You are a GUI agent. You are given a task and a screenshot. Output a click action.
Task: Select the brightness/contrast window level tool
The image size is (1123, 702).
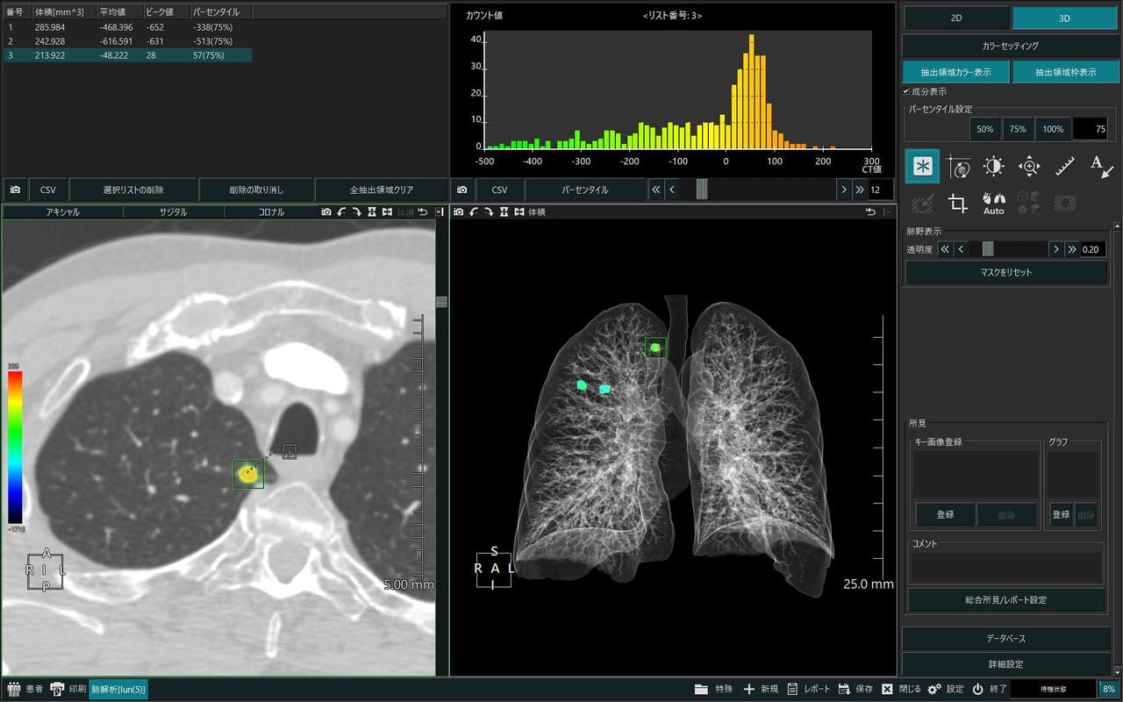coord(993,167)
